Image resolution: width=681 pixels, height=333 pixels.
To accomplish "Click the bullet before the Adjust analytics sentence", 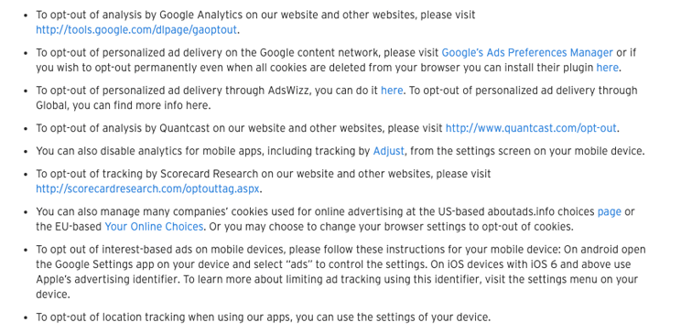I will pyautogui.click(x=26, y=152).
